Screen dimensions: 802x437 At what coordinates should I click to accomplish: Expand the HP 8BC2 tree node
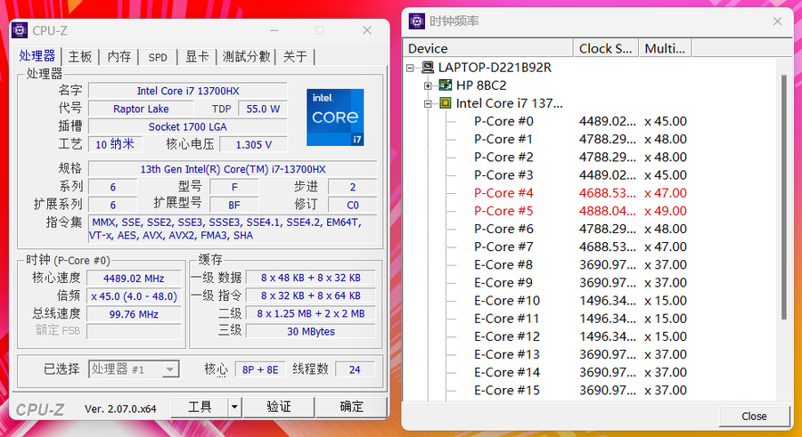point(429,85)
